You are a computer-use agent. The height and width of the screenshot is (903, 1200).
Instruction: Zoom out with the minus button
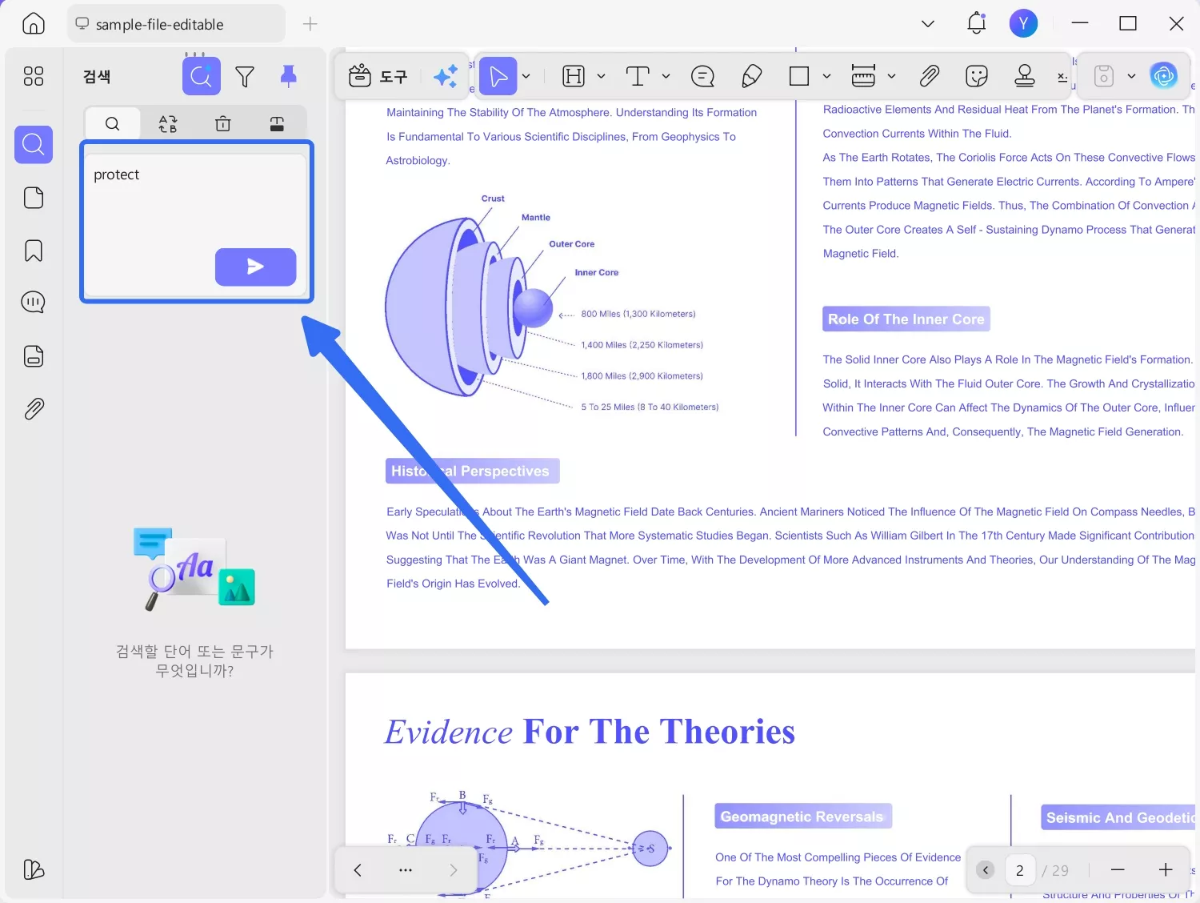click(x=1118, y=870)
